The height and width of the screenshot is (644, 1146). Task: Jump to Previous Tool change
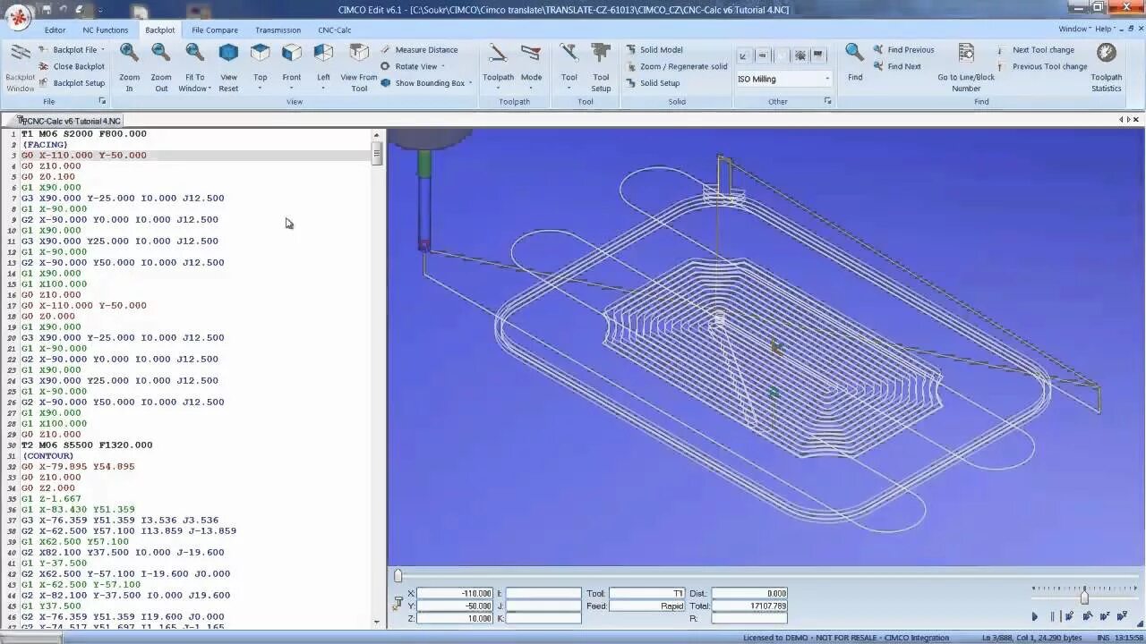click(1042, 66)
